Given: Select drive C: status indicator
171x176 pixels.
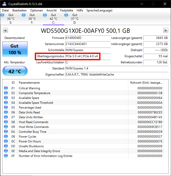Looking at the screenshot, I should pos(45,15).
